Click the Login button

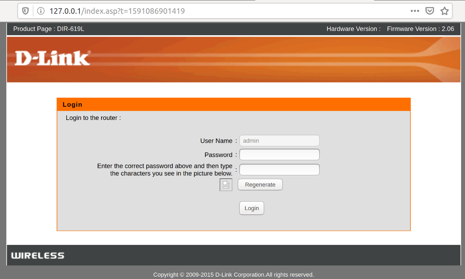coord(251,208)
